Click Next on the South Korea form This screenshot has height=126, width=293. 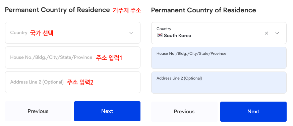253,112
